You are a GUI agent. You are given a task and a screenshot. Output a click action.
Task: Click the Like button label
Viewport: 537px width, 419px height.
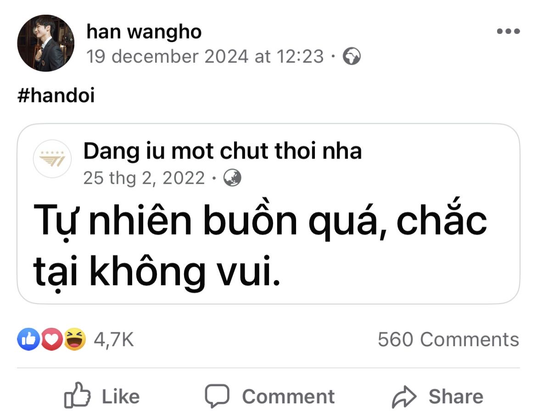(121, 397)
